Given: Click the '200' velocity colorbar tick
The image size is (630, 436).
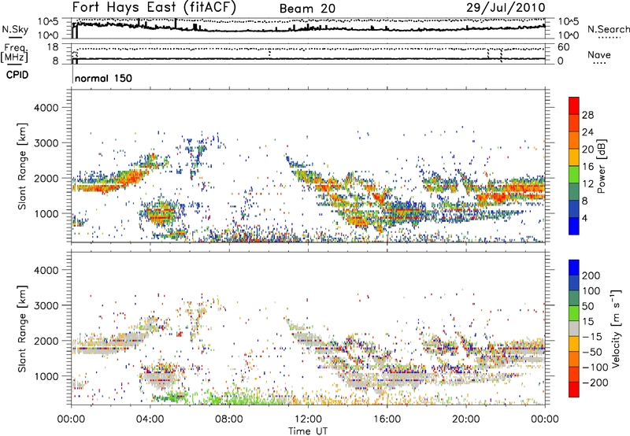Looking at the screenshot, I should click(x=591, y=275).
